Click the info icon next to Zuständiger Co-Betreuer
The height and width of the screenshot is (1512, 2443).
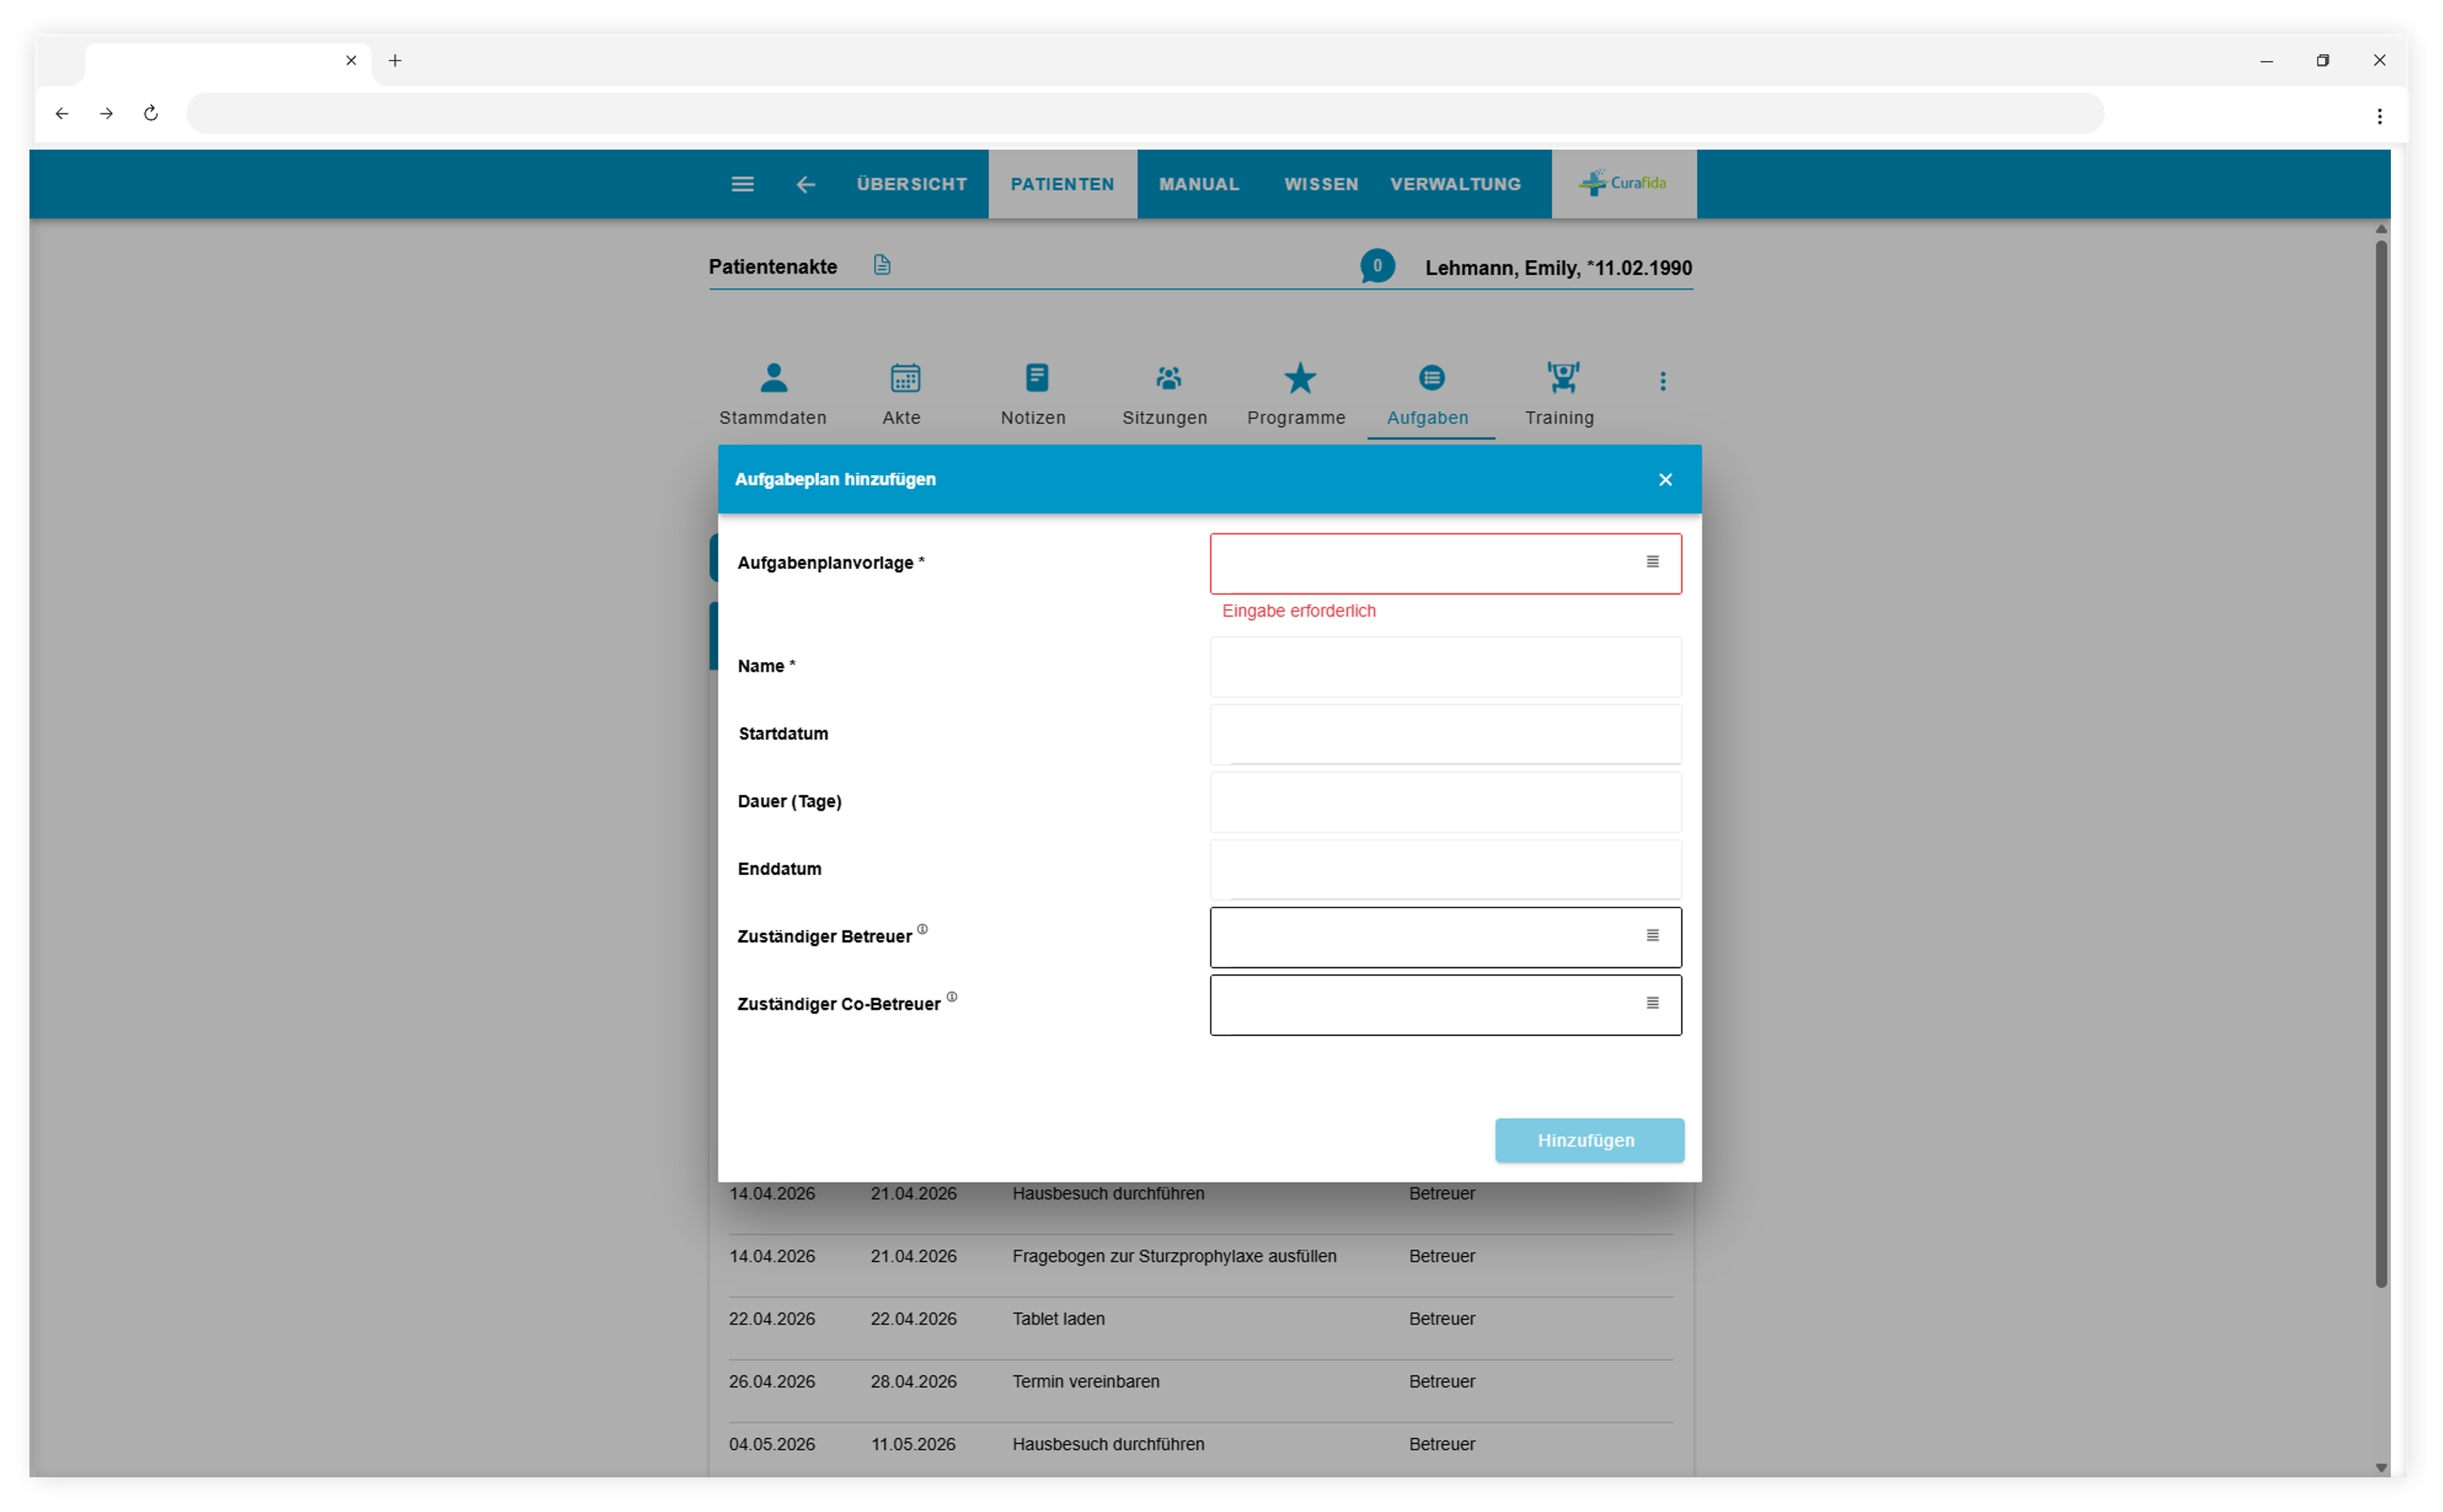[x=951, y=997]
